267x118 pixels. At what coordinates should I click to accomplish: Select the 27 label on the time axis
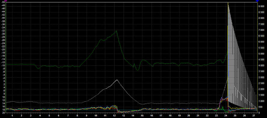click(x=253, y=116)
